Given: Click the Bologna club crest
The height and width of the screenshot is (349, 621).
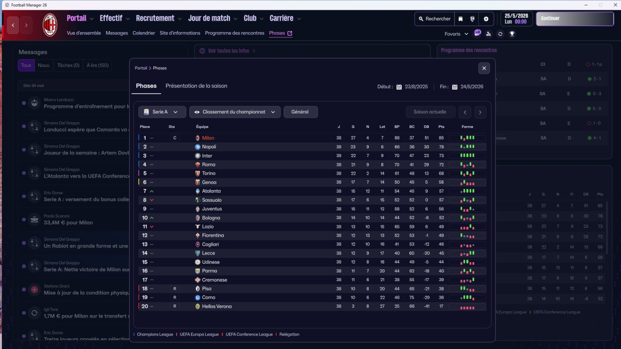Looking at the screenshot, I should (x=197, y=218).
